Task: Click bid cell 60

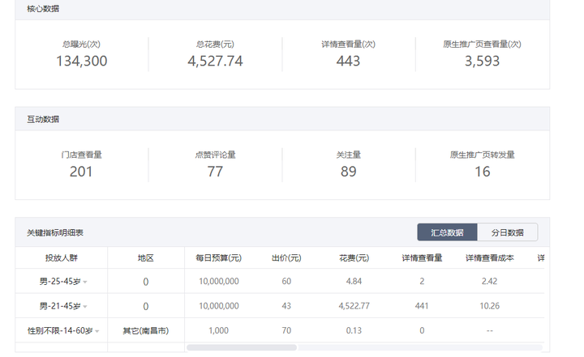Action: [x=286, y=281]
